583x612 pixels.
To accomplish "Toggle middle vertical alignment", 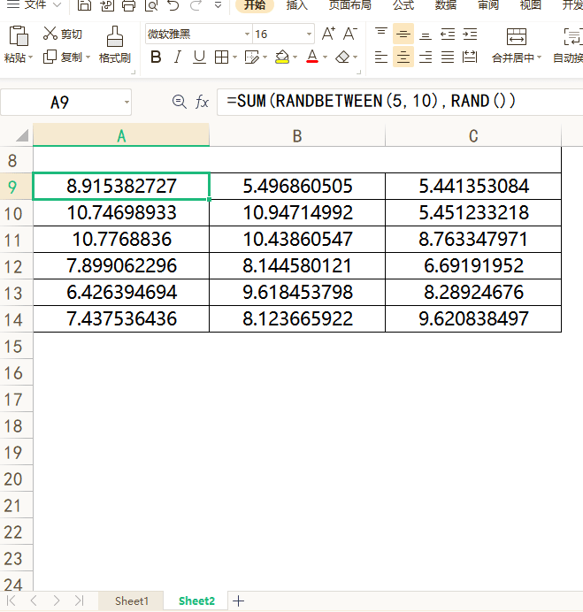I will [x=403, y=34].
